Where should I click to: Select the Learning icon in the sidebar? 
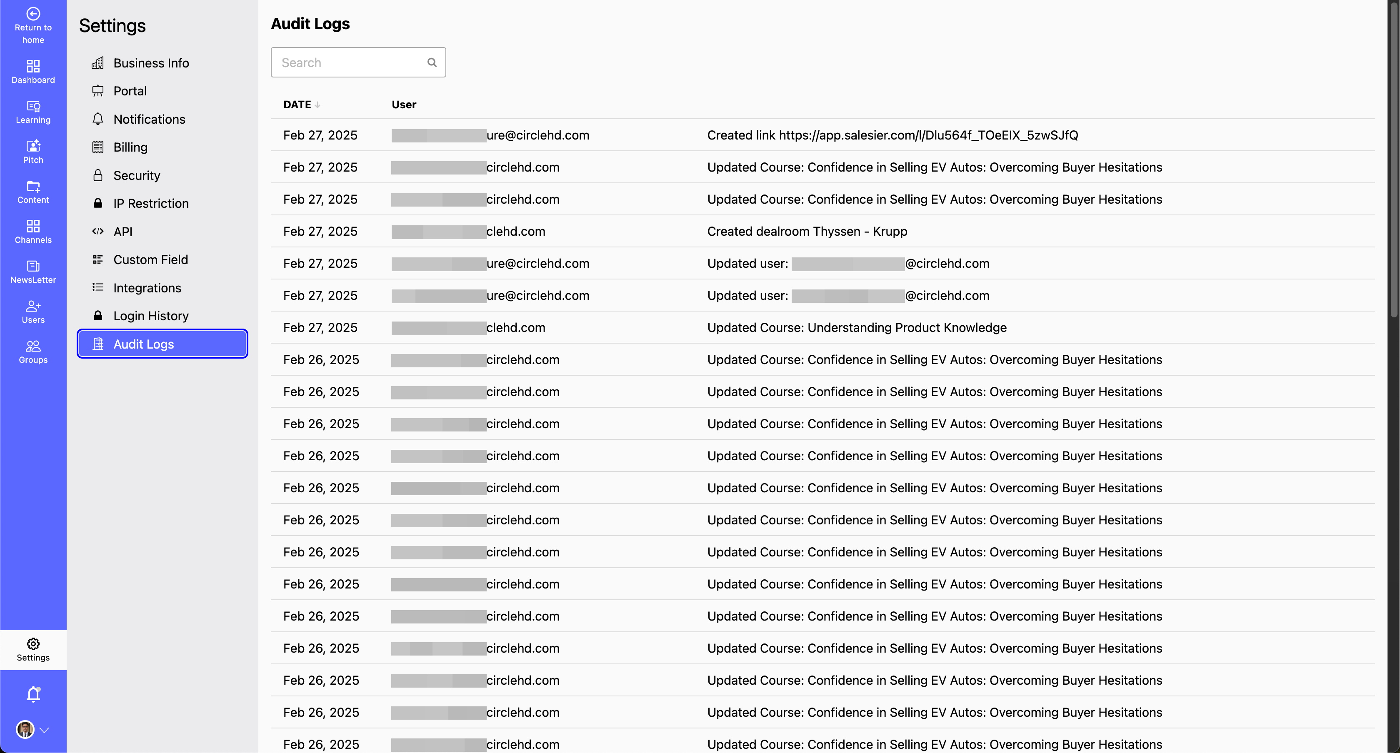coord(32,111)
